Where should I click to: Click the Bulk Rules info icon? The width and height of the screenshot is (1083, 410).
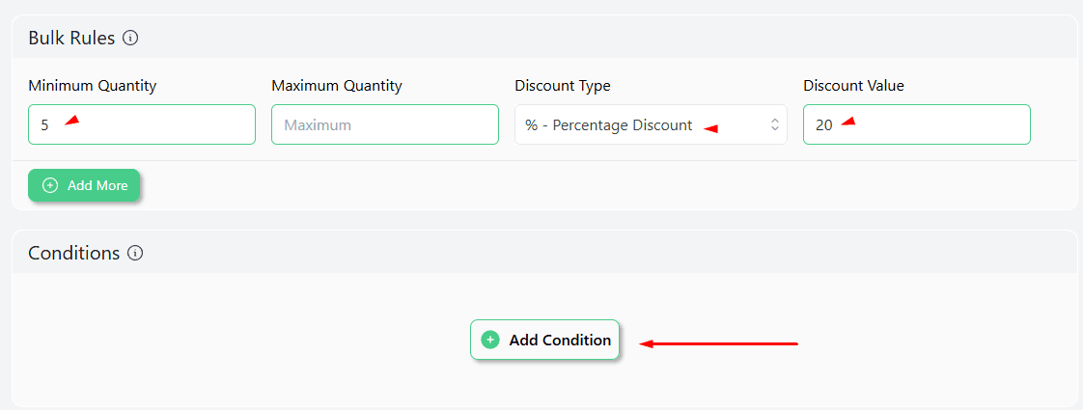tap(131, 39)
